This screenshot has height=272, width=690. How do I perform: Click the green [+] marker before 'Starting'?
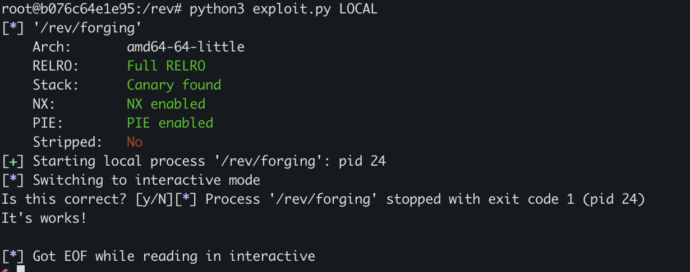coord(12,161)
